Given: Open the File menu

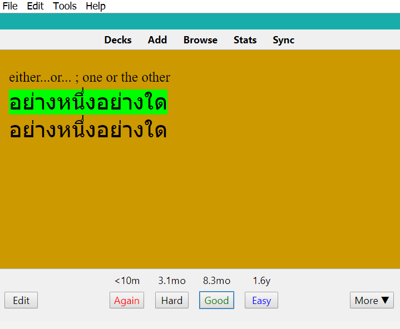Looking at the screenshot, I should pyautogui.click(x=10, y=6).
